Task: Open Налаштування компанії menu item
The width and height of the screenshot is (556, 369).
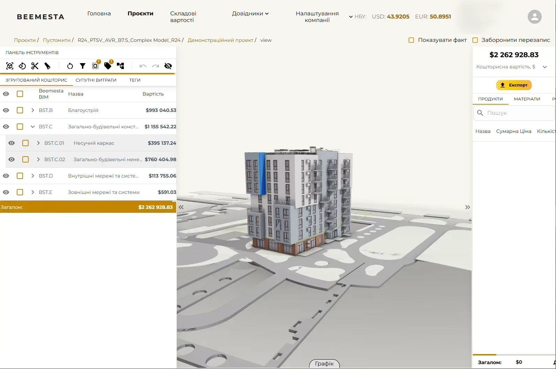Action: [x=317, y=17]
